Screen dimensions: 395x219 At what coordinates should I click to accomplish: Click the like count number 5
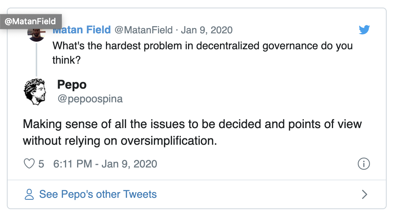tap(41, 164)
